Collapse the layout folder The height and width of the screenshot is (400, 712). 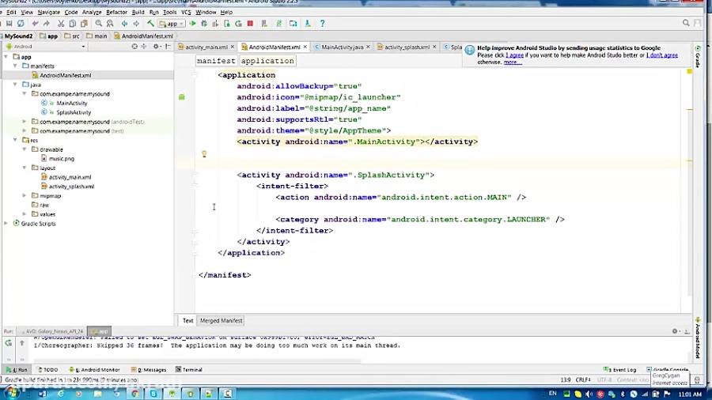coord(25,168)
